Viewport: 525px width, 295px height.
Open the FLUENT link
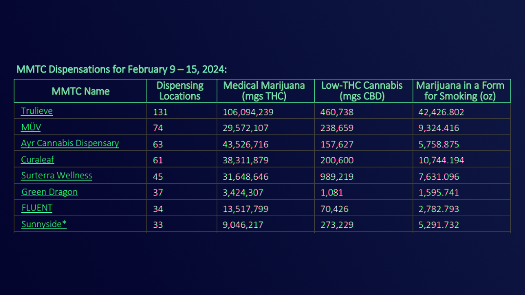pyautogui.click(x=37, y=208)
